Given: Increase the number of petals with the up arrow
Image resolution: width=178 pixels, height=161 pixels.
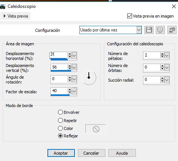Looking at the screenshot, I should (x=162, y=54).
